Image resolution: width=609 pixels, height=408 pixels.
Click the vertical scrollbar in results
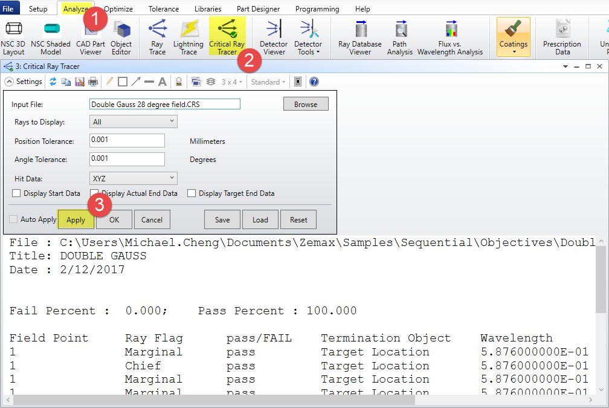(601, 279)
